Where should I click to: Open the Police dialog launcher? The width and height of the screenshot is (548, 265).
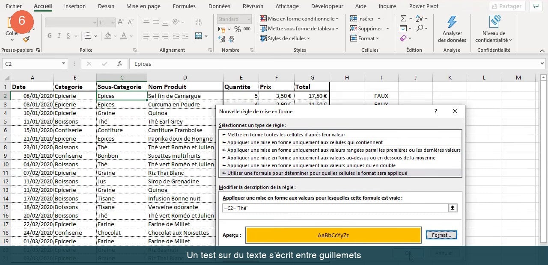coord(135,50)
